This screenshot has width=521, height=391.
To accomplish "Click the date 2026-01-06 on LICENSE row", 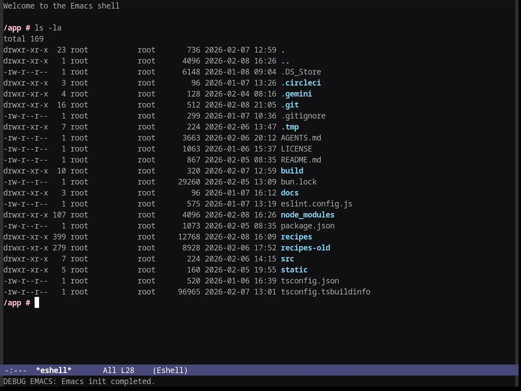I will click(x=227, y=149).
